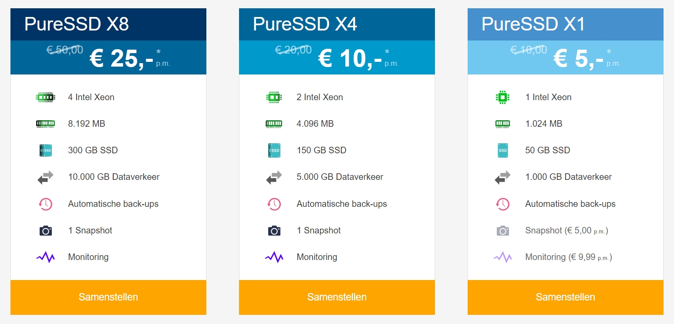The width and height of the screenshot is (674, 324).
Task: Click the data transfer arrows icon in PureSSD X8
Action: (x=45, y=177)
